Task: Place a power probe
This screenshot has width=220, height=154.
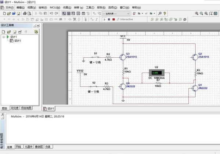Action: 162,19
